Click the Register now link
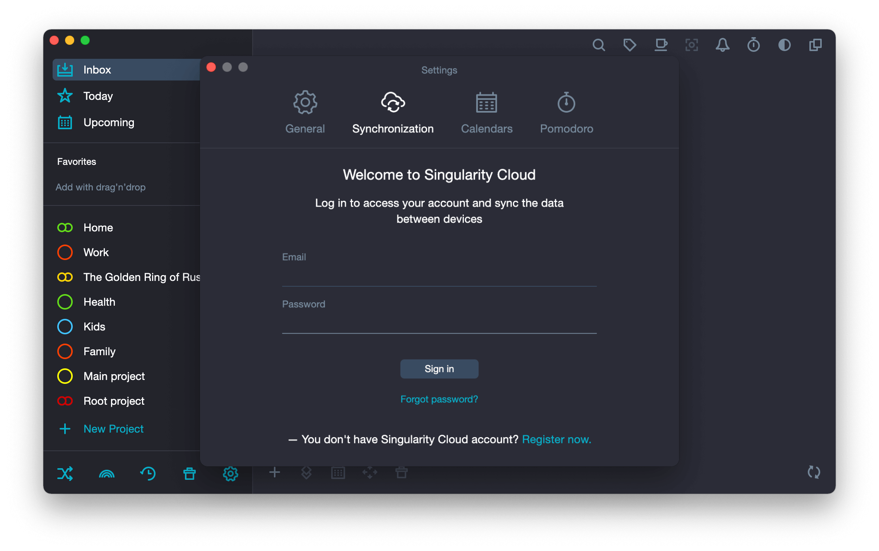The width and height of the screenshot is (879, 551). tap(556, 439)
